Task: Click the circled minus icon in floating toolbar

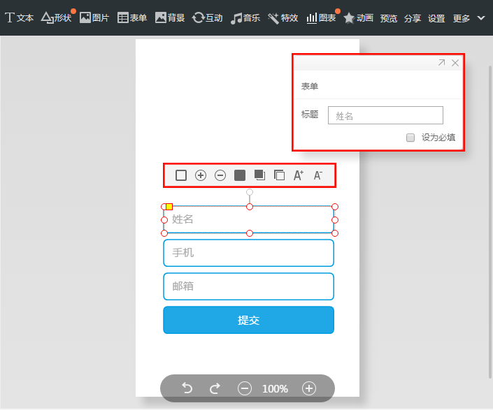Action: (220, 175)
